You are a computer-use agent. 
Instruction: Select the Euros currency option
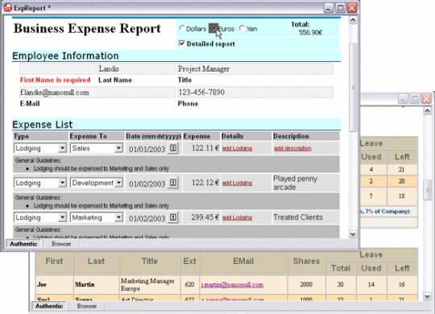[213, 28]
